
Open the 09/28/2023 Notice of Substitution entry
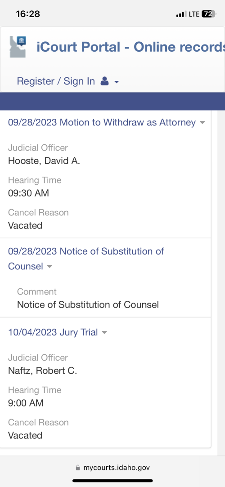pyautogui.click(x=86, y=259)
